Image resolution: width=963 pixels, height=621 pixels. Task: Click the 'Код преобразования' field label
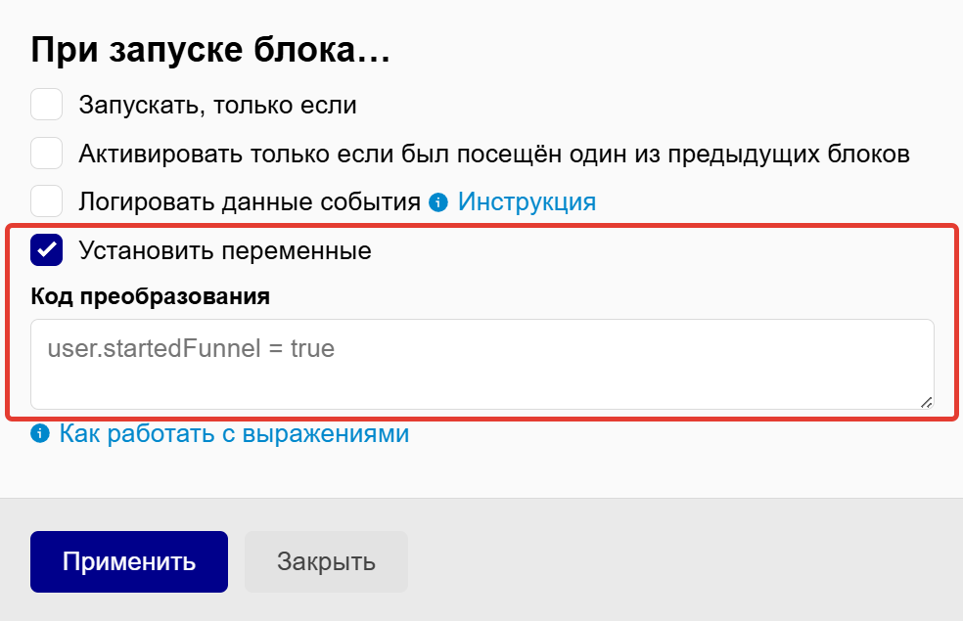pos(151,296)
